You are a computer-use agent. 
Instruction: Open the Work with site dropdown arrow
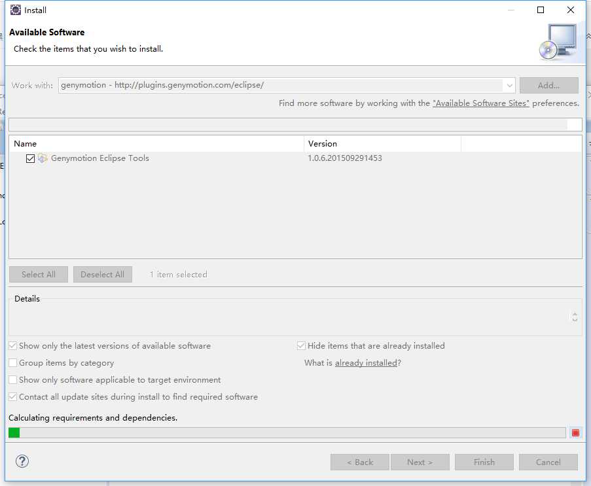509,86
